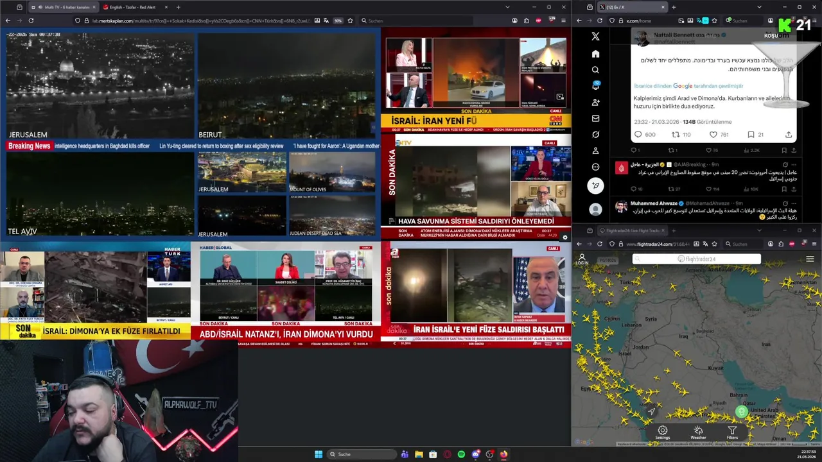Retweet the Naftali Bennett tweet (110)
This screenshot has width=822, height=462.
681,135
